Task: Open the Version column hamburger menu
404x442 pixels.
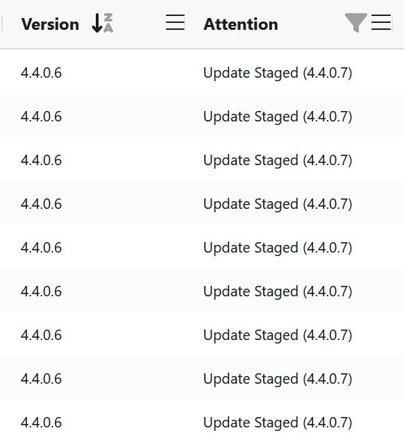Action: (175, 22)
